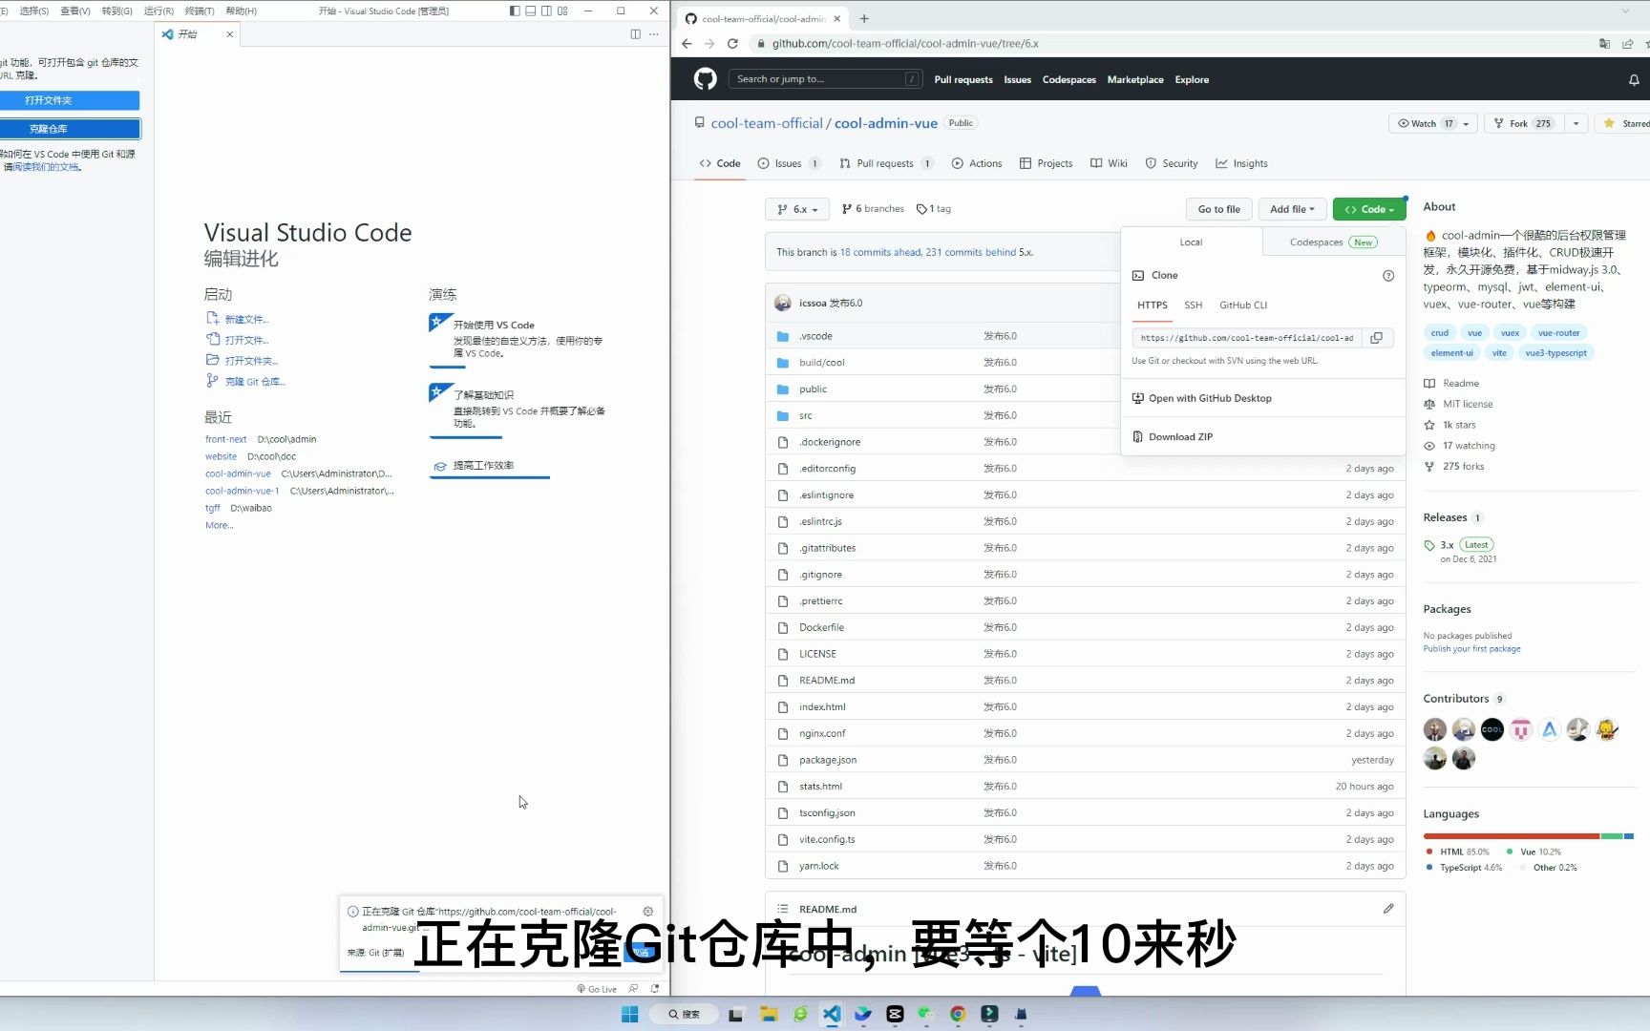
Task: Open the Actions tab
Action: tap(977, 163)
